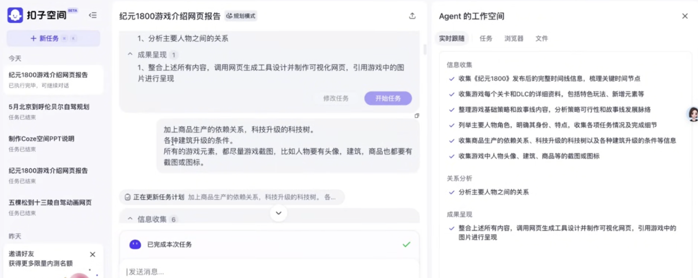Collapse the left sidebar with the toggle icon

coord(92,15)
